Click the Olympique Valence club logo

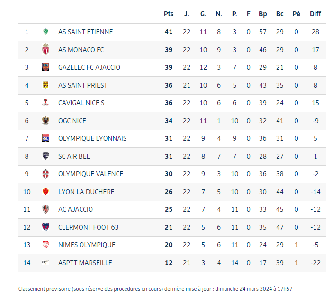click(46, 174)
